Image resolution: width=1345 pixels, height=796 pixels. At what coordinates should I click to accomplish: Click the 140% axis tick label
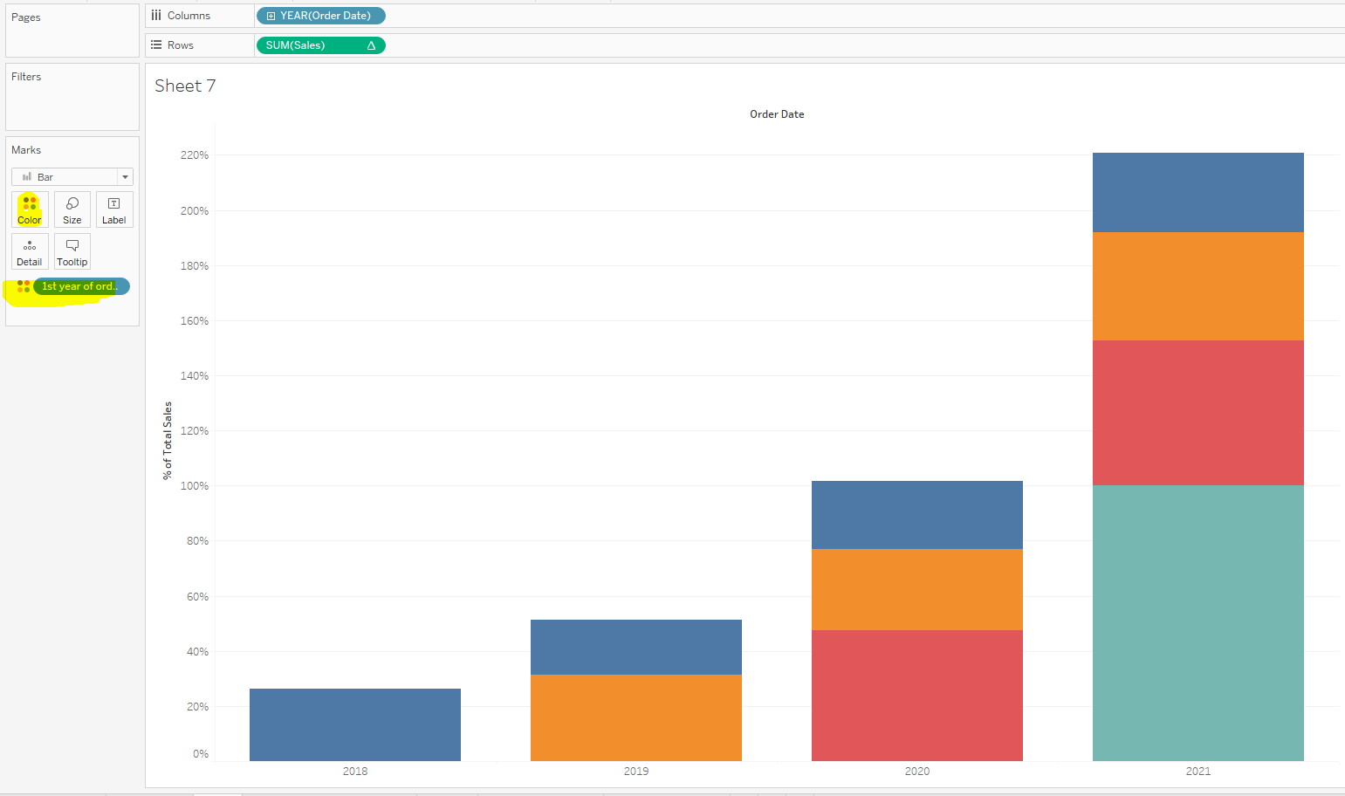point(195,376)
